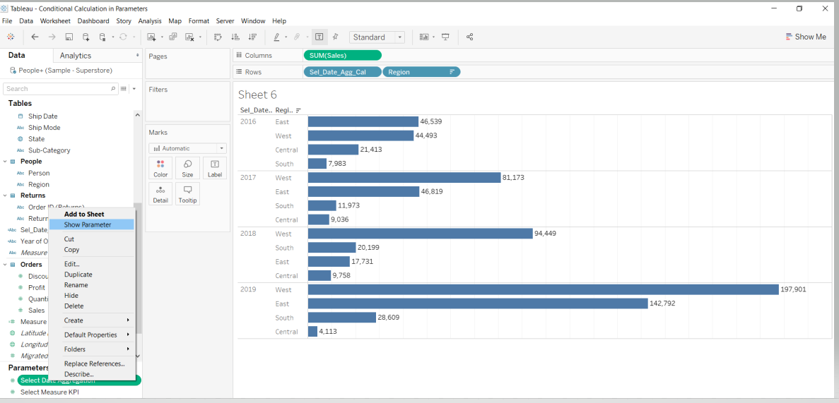
Task: Open the Detail marks card
Action: point(160,193)
